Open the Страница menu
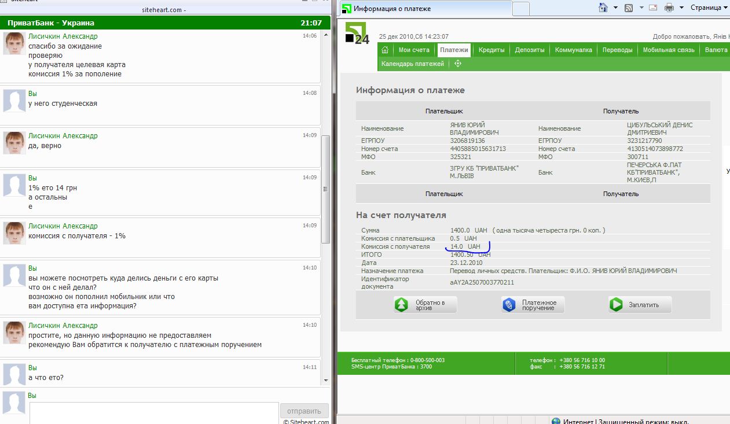730x424 pixels. 710,8
